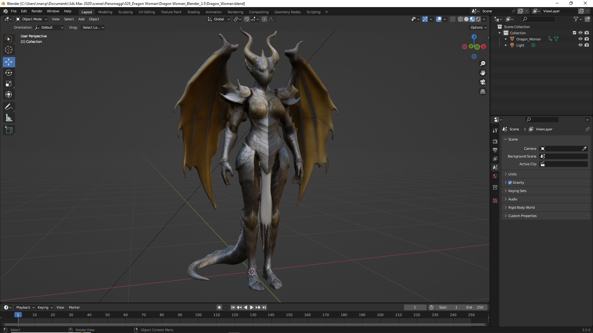Open the Render properties tab
593x333 pixels.
tap(495, 141)
